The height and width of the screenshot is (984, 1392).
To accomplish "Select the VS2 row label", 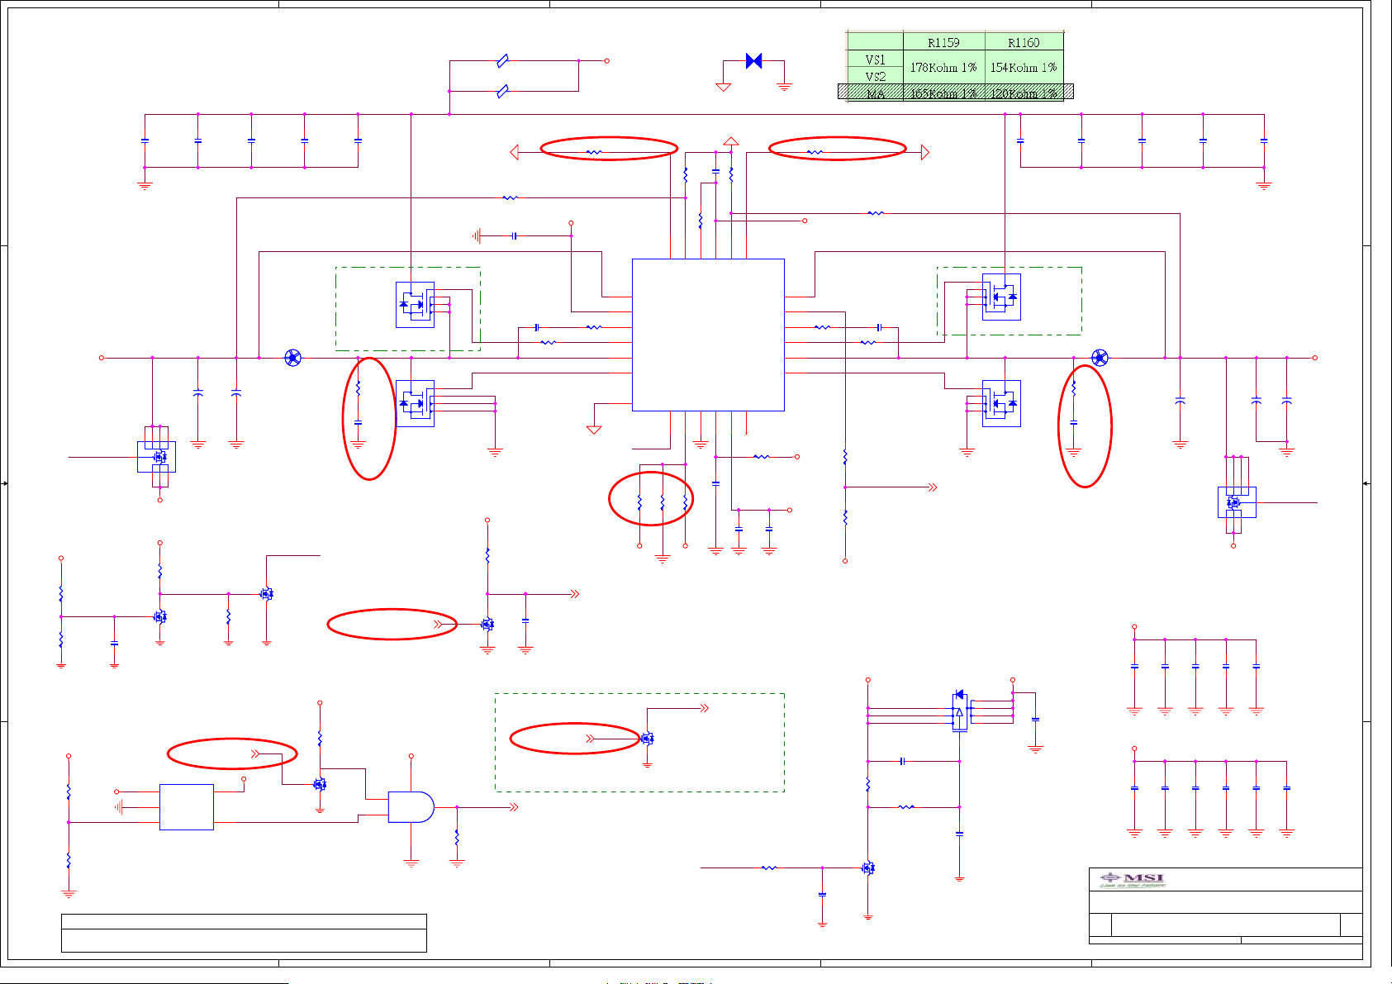I will (875, 76).
